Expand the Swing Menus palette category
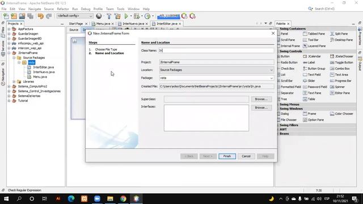This screenshot has width=363, height=204. click(x=289, y=104)
